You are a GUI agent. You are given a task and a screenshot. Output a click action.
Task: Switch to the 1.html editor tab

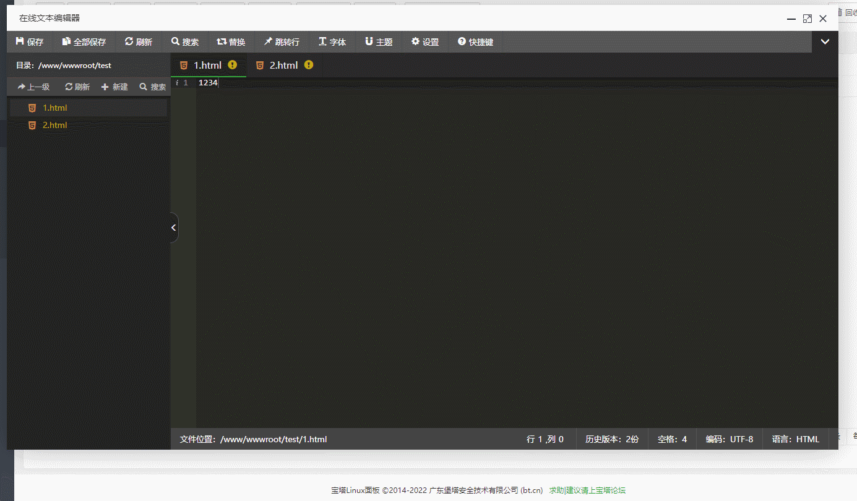point(208,65)
